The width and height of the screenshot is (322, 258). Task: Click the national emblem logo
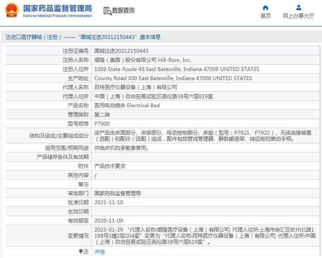tap(12, 10)
